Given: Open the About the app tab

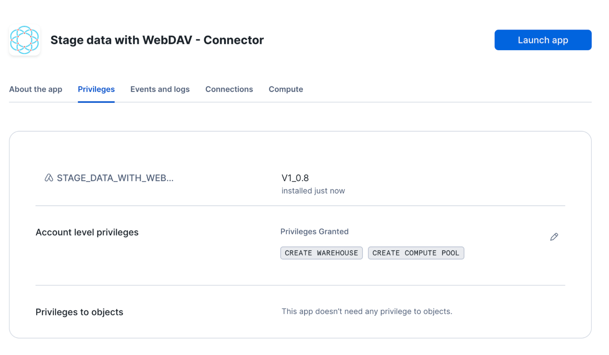Looking at the screenshot, I should [36, 89].
